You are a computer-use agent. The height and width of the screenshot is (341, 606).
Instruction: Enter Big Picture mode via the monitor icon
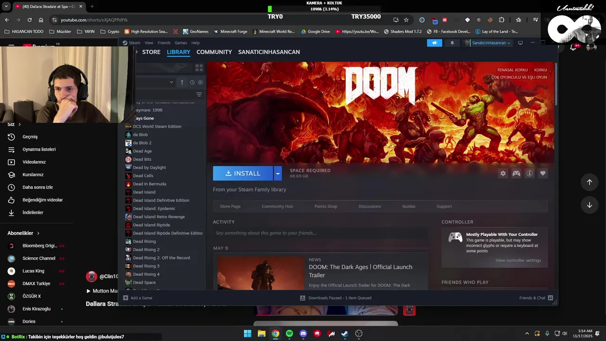(x=520, y=43)
